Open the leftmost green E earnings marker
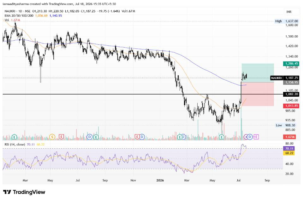303x200 pixels. 14,137
